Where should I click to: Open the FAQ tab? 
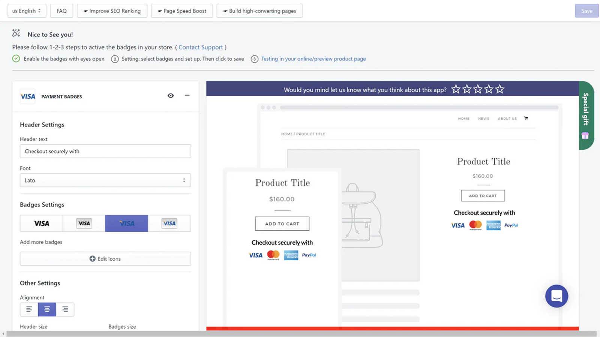(x=61, y=11)
